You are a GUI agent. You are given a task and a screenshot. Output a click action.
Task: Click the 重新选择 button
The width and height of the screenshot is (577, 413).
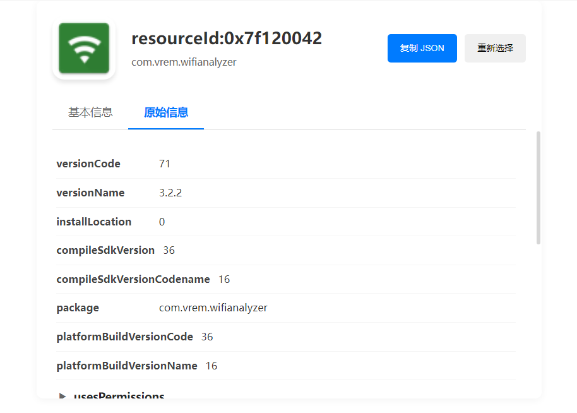click(x=495, y=48)
